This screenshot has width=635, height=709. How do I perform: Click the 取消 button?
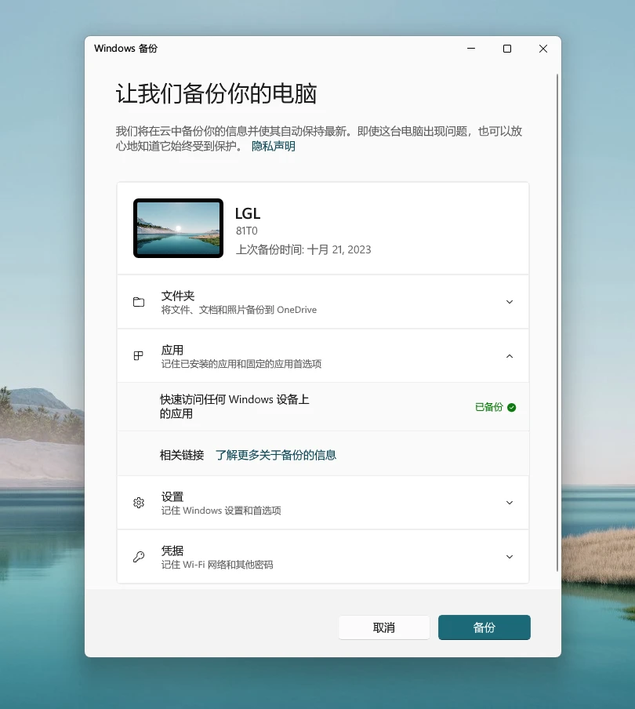coord(383,627)
